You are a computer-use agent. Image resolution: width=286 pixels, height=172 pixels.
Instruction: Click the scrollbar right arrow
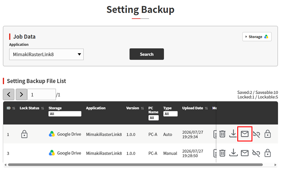[275, 165]
